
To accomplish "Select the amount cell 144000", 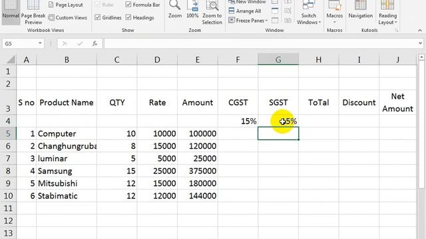I will click(x=198, y=196).
